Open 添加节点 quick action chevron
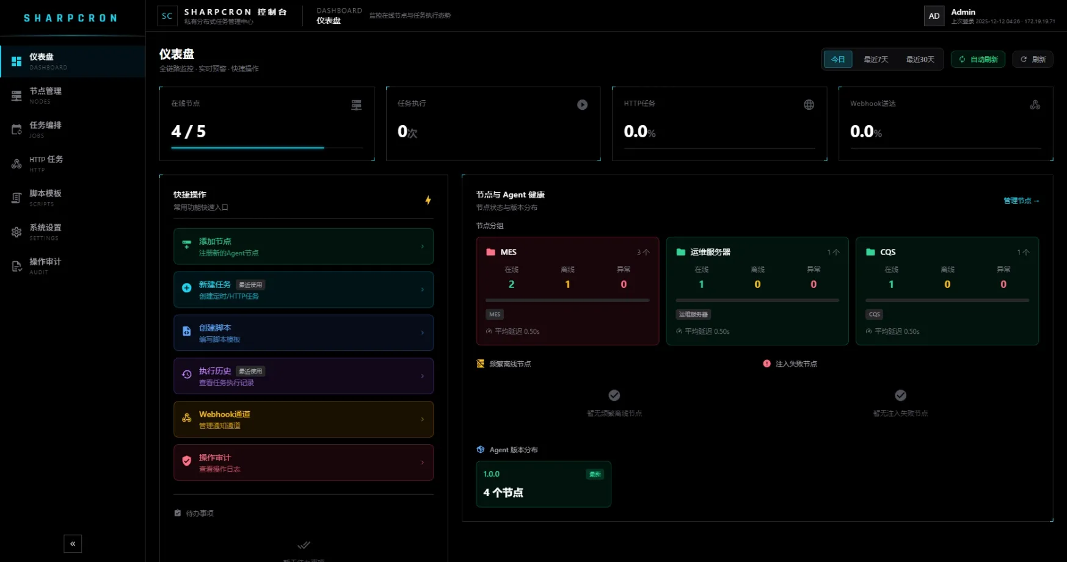 (x=423, y=247)
